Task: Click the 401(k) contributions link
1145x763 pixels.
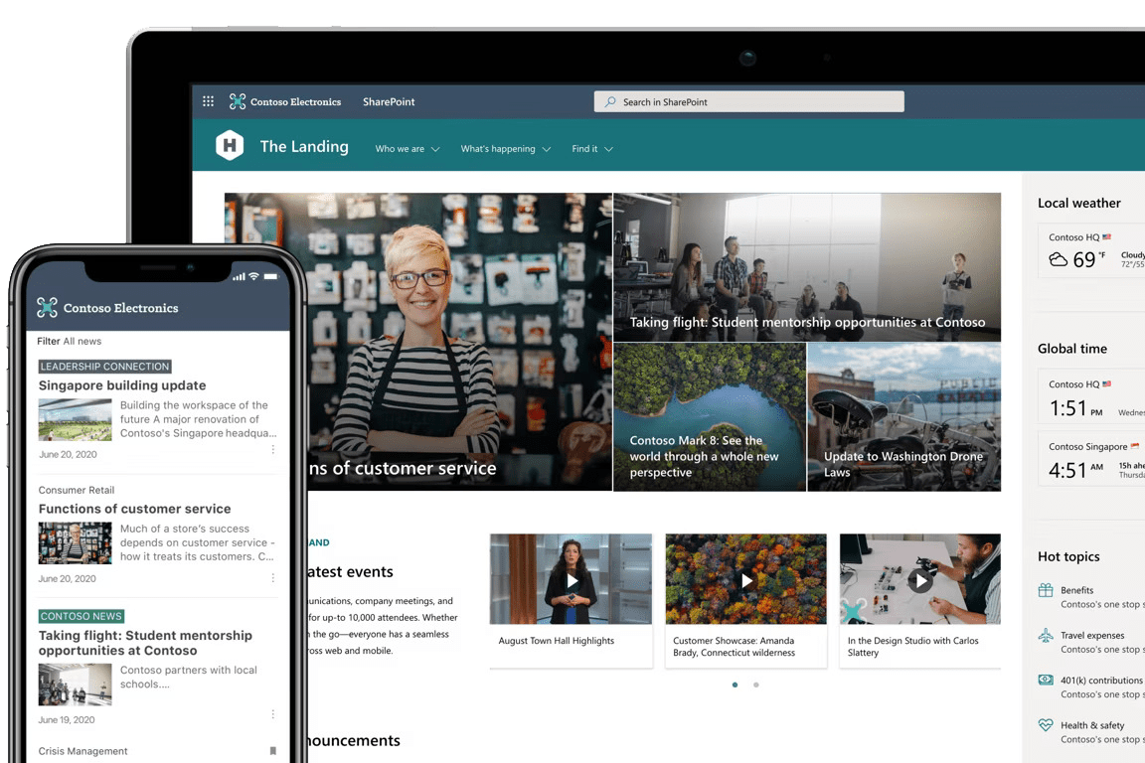Action: [x=1101, y=680]
